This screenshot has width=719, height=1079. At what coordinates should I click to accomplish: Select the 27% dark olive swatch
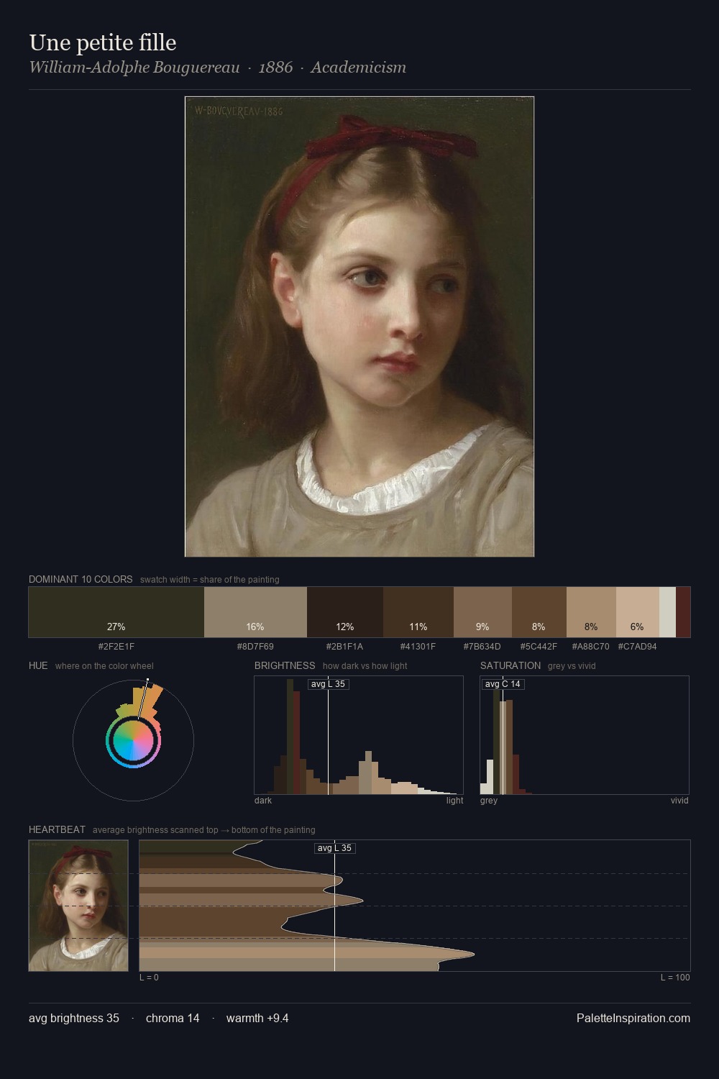(x=116, y=612)
